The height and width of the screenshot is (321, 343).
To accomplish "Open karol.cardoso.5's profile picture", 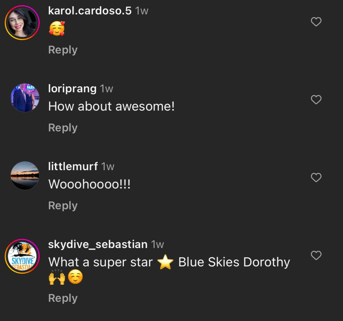I will pos(22,23).
